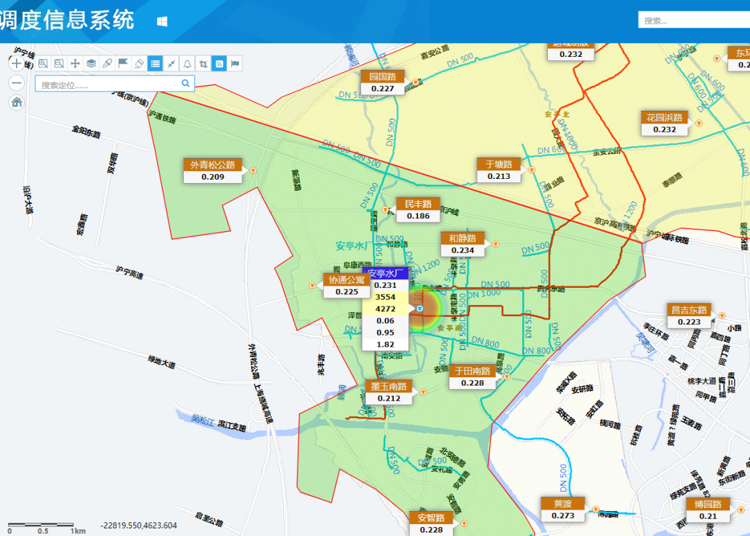Image resolution: width=750 pixels, height=536 pixels.
Task: Toggle the solid flag marker tool
Action: pos(123,63)
